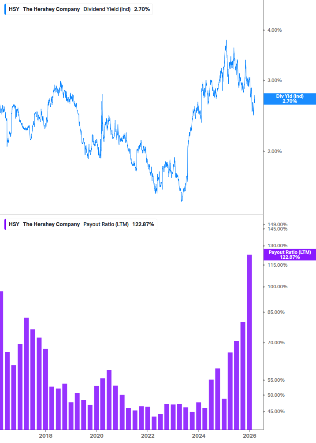Click the 2020 time axis label
Image resolution: width=316 pixels, height=443 pixels.
click(x=97, y=436)
